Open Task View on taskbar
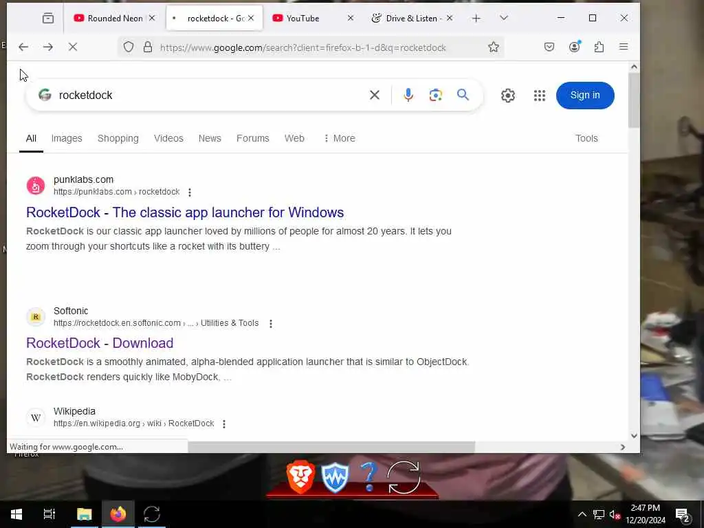 tap(49, 514)
